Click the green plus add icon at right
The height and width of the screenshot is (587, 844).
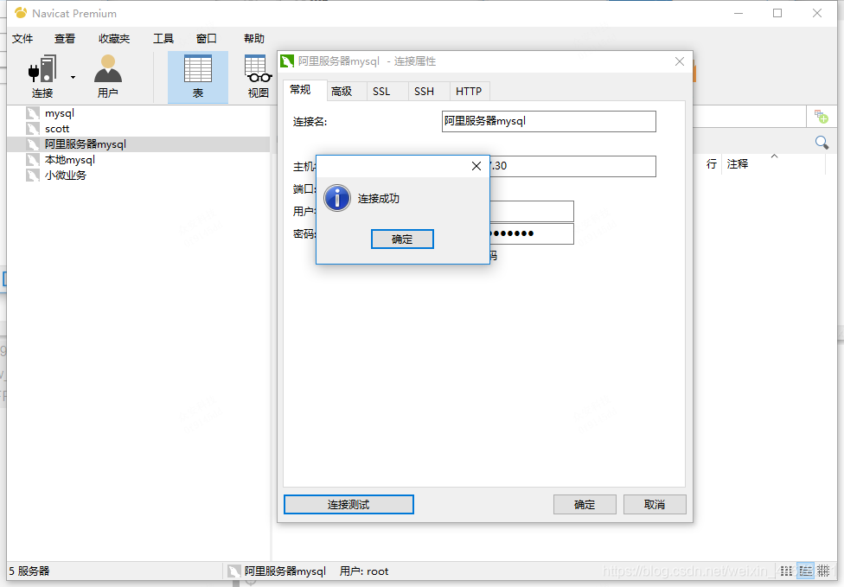coord(822,116)
